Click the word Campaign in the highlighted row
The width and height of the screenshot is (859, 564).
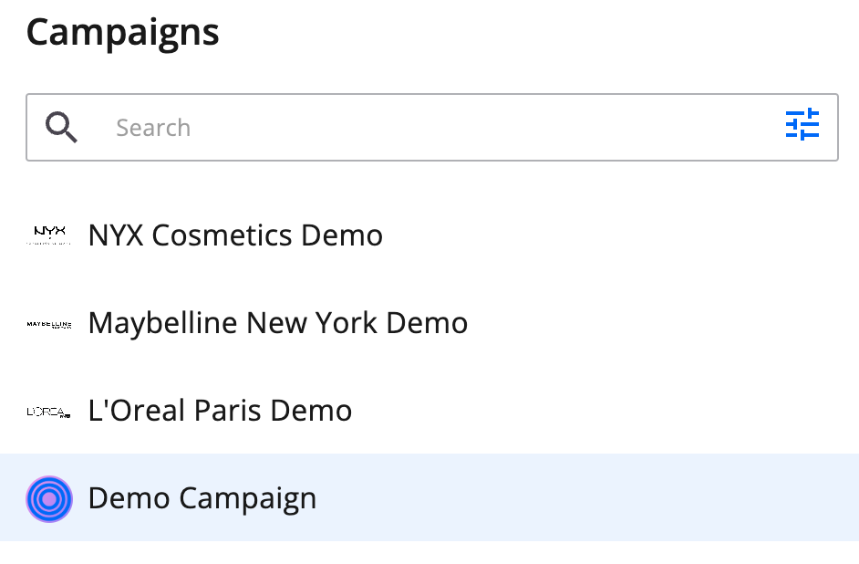pyautogui.click(x=248, y=499)
